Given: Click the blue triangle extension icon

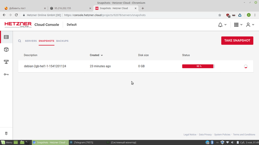Looking at the screenshot, I should pos(240,15).
